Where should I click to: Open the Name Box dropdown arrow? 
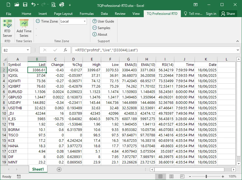tap(28, 50)
